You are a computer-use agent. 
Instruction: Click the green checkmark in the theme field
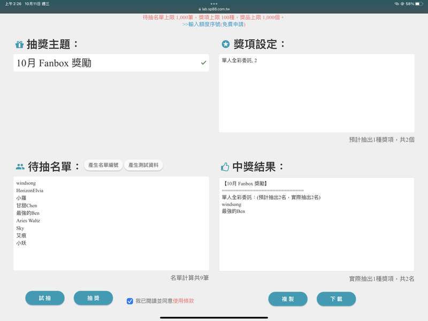(x=203, y=63)
